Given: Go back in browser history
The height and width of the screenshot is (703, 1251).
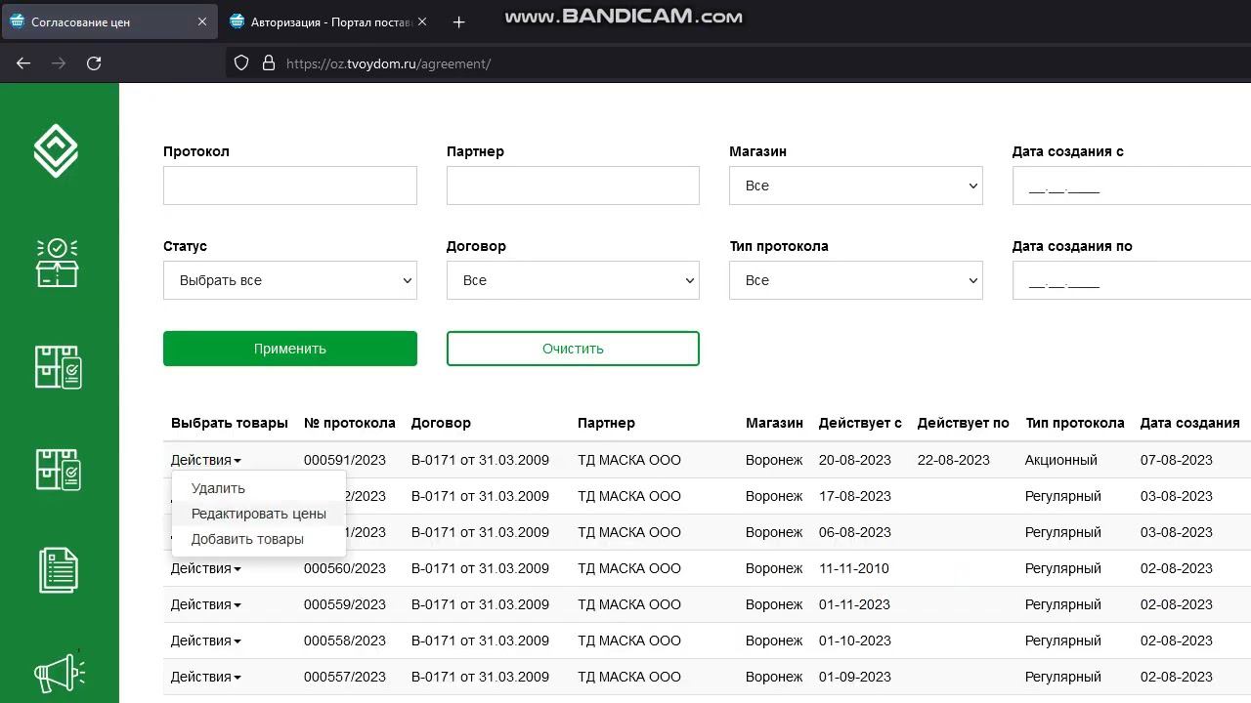Looking at the screenshot, I should point(23,63).
